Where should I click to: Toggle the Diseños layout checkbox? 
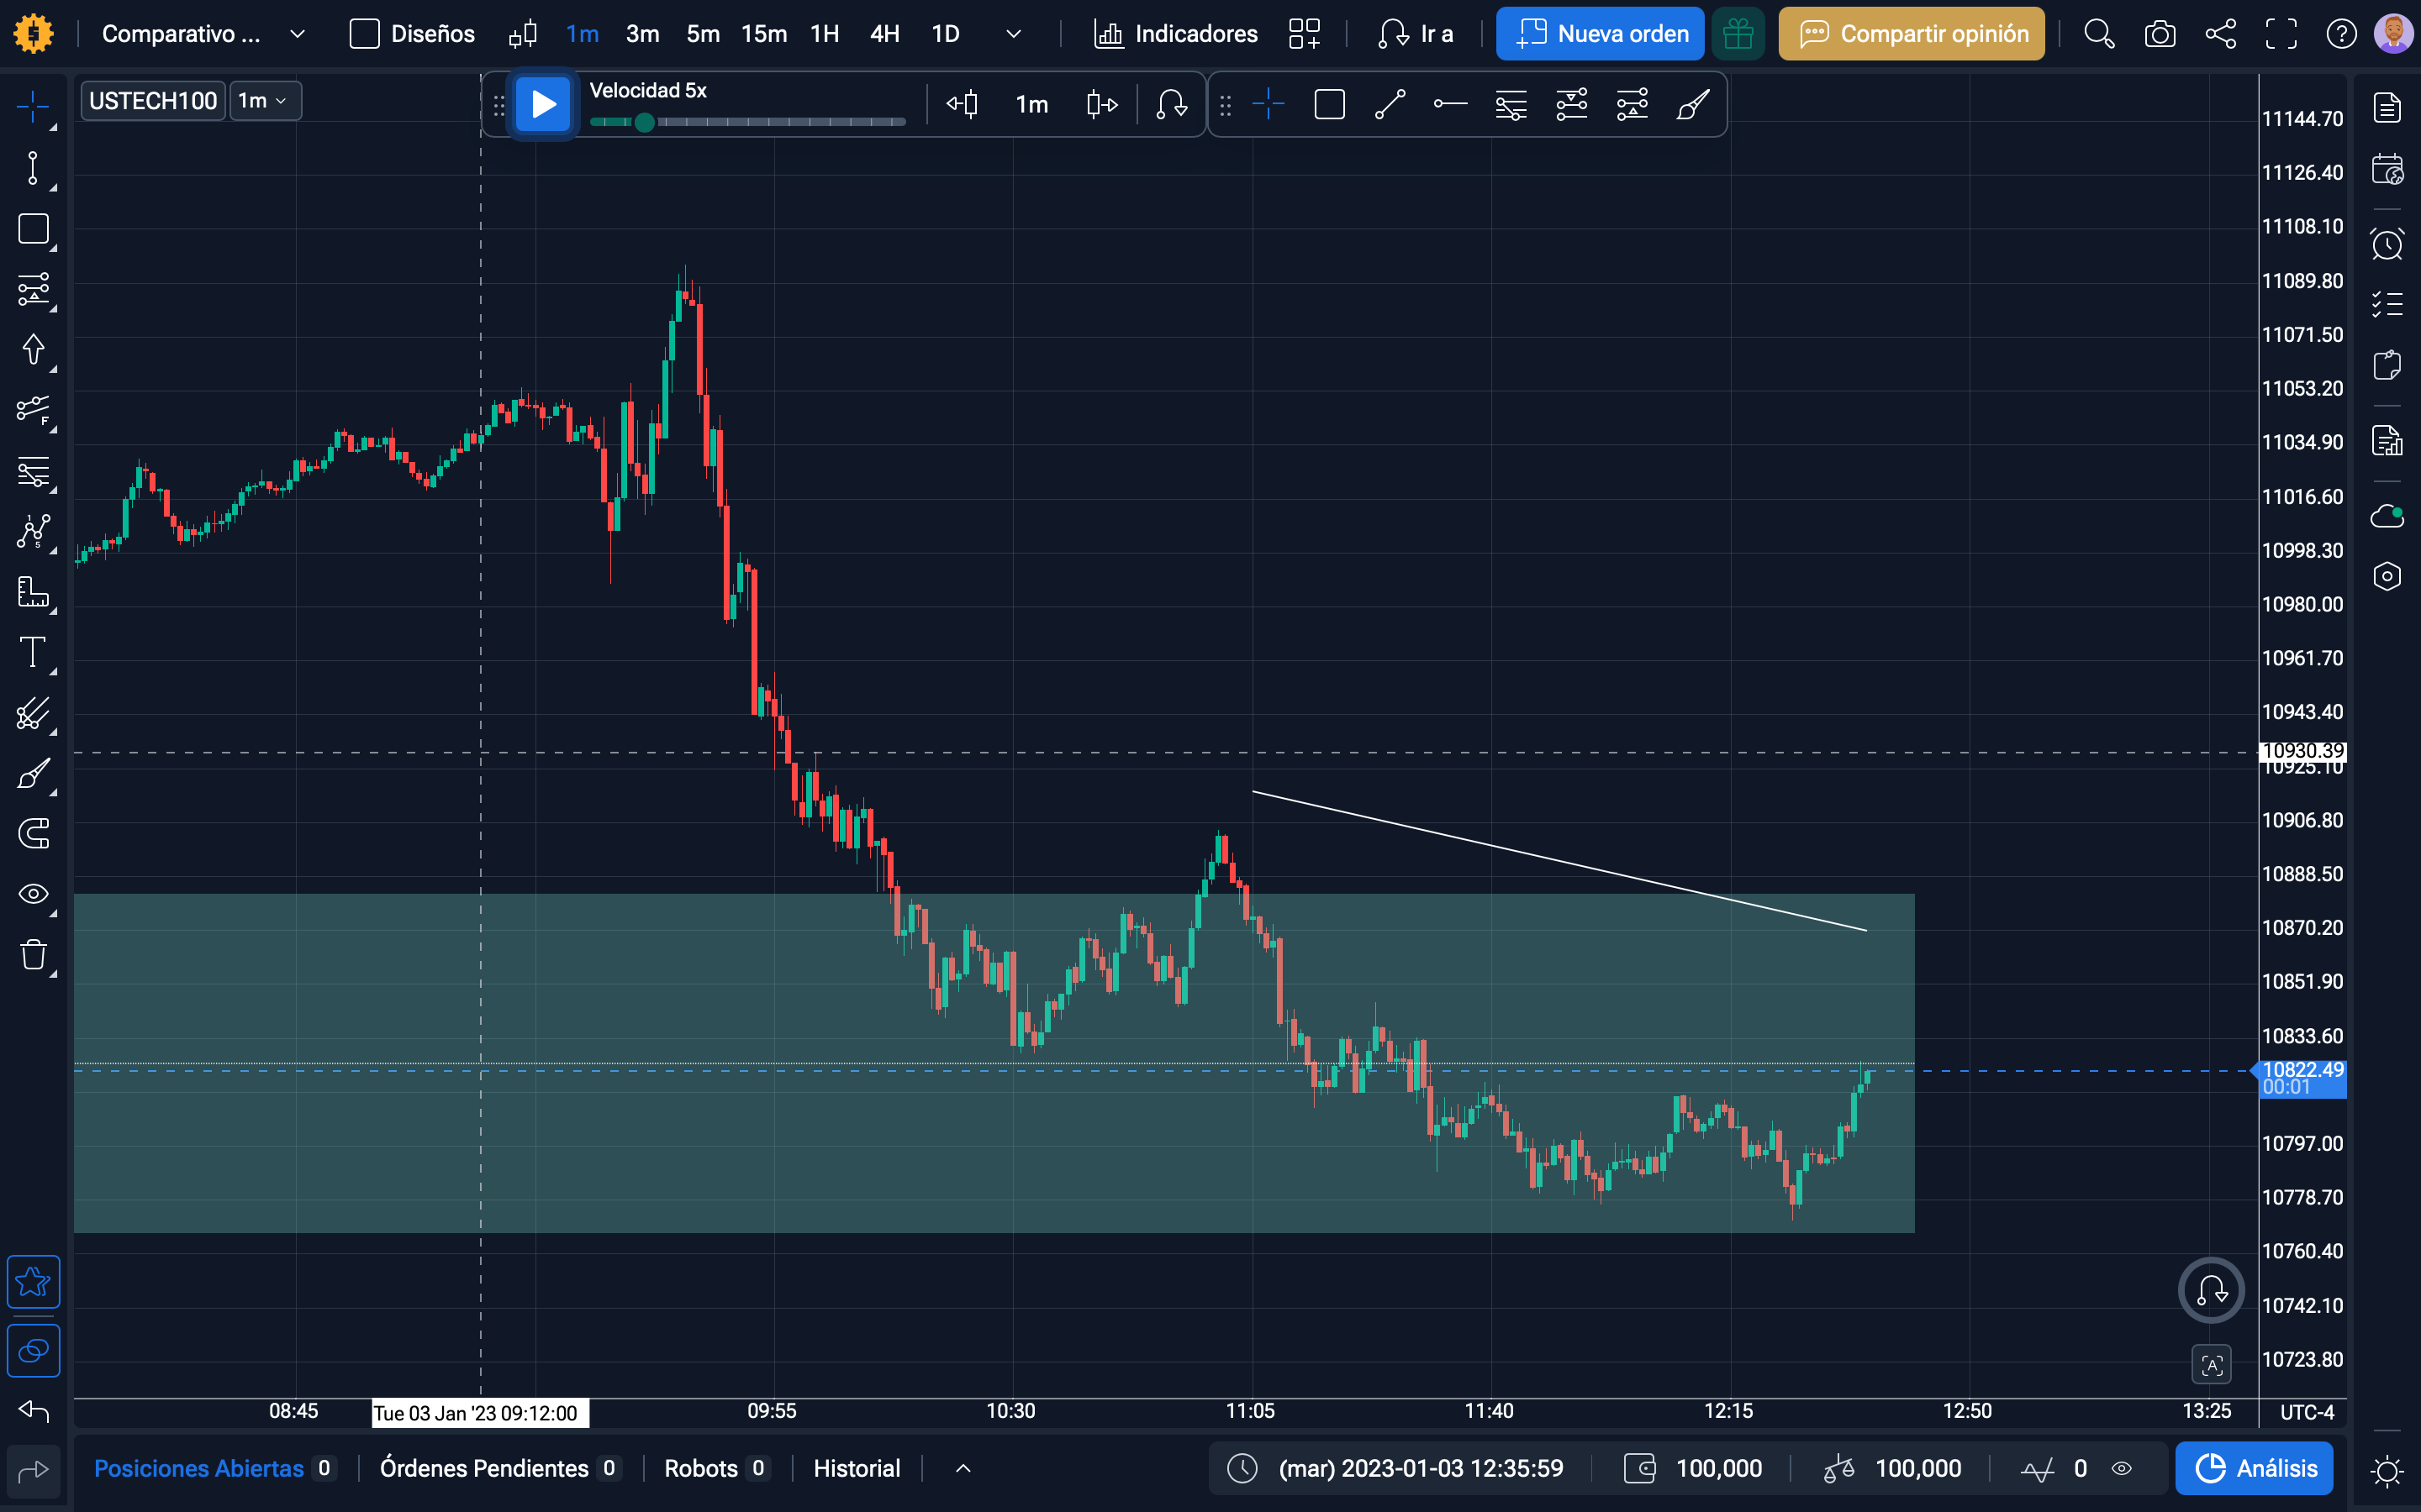click(x=364, y=34)
